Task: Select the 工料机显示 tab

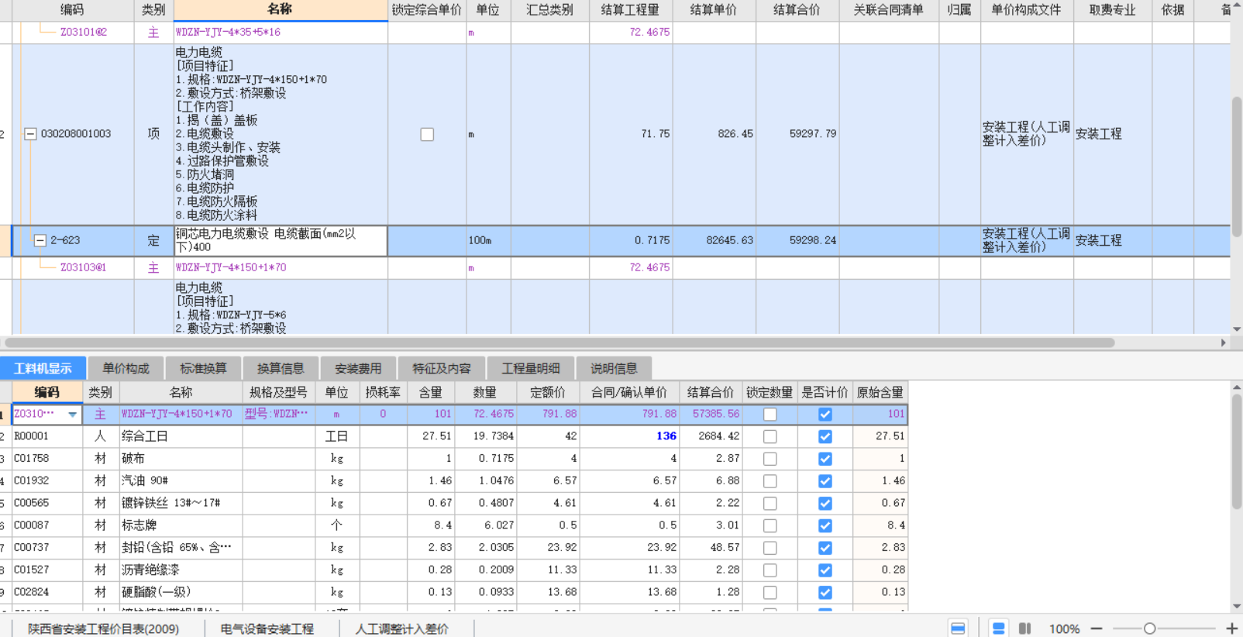Action: pyautogui.click(x=43, y=368)
